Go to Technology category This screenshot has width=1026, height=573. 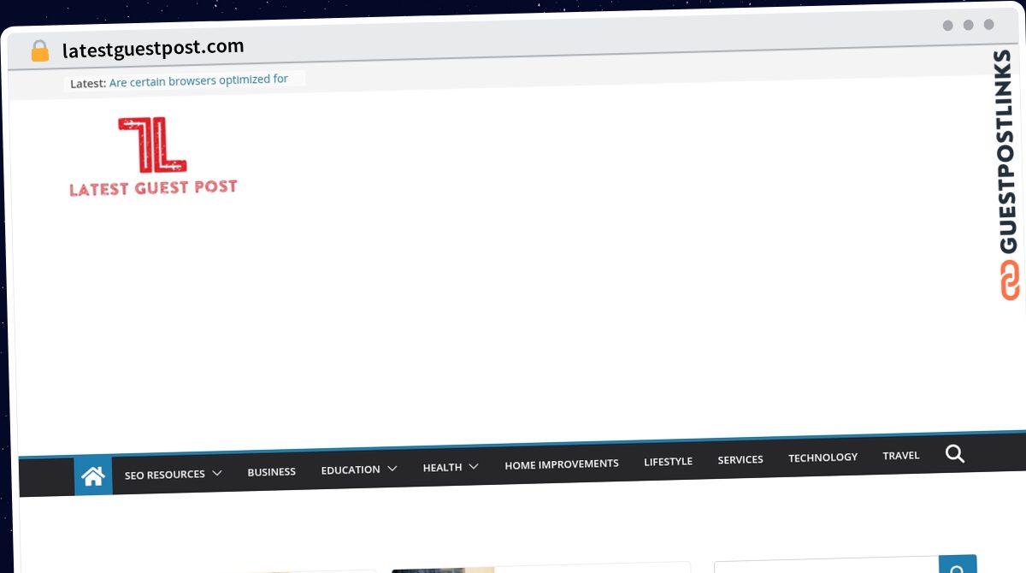823,458
